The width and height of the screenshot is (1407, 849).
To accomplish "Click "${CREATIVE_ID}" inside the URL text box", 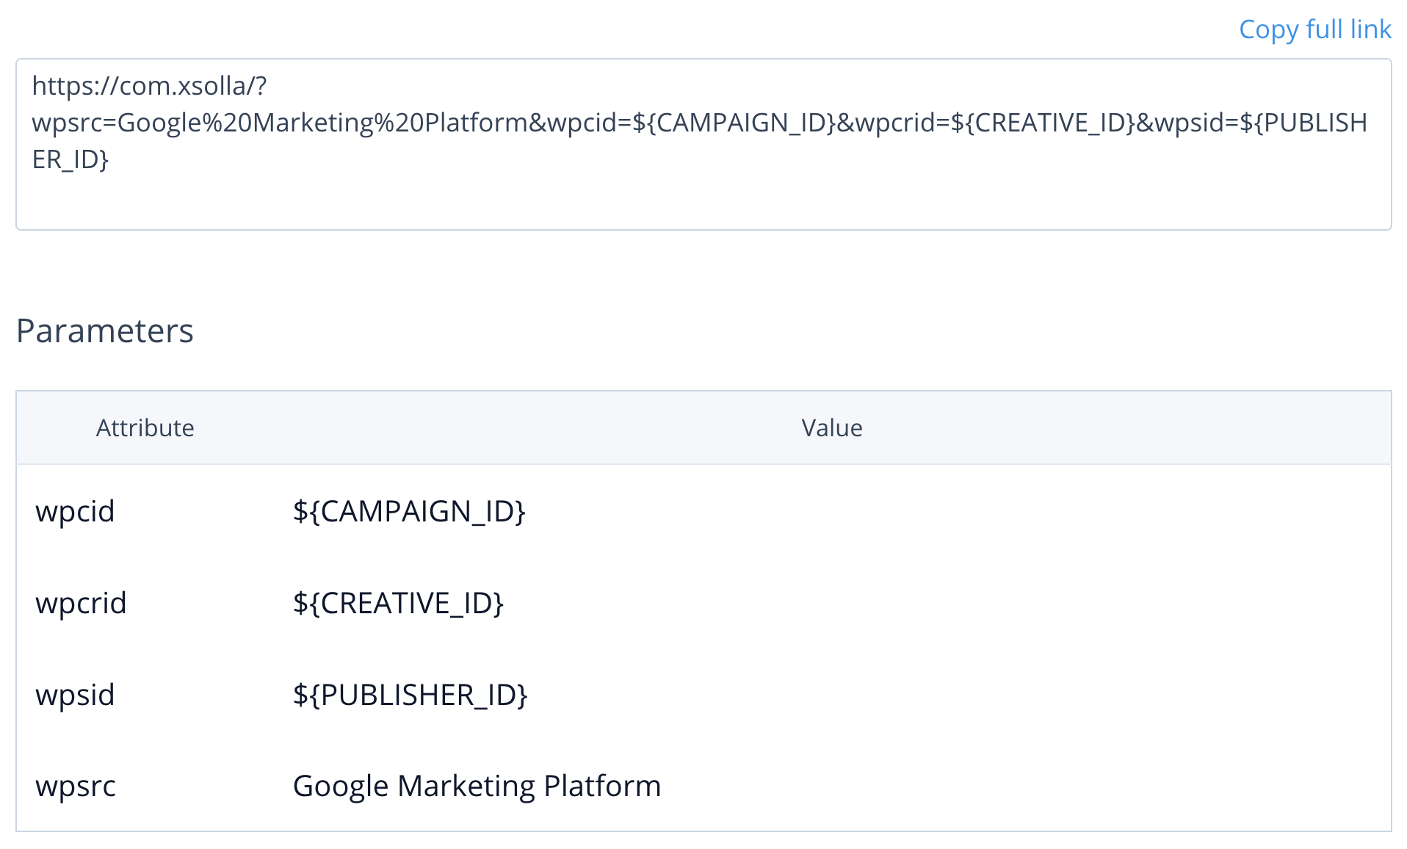I will [1043, 123].
